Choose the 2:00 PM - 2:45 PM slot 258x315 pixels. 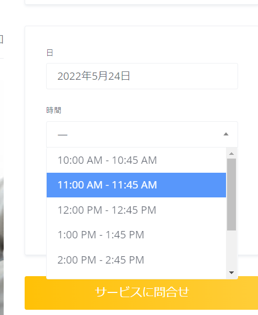click(x=136, y=260)
